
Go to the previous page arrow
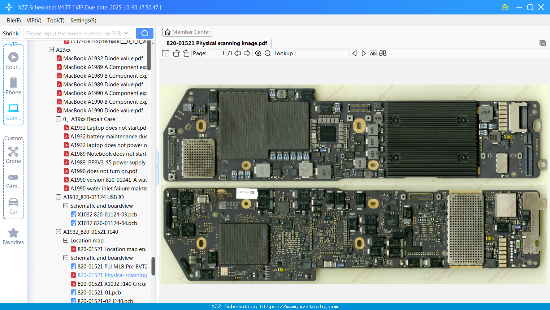(x=238, y=53)
